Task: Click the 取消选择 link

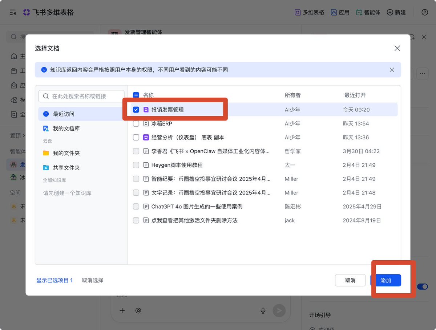Action: [93, 280]
